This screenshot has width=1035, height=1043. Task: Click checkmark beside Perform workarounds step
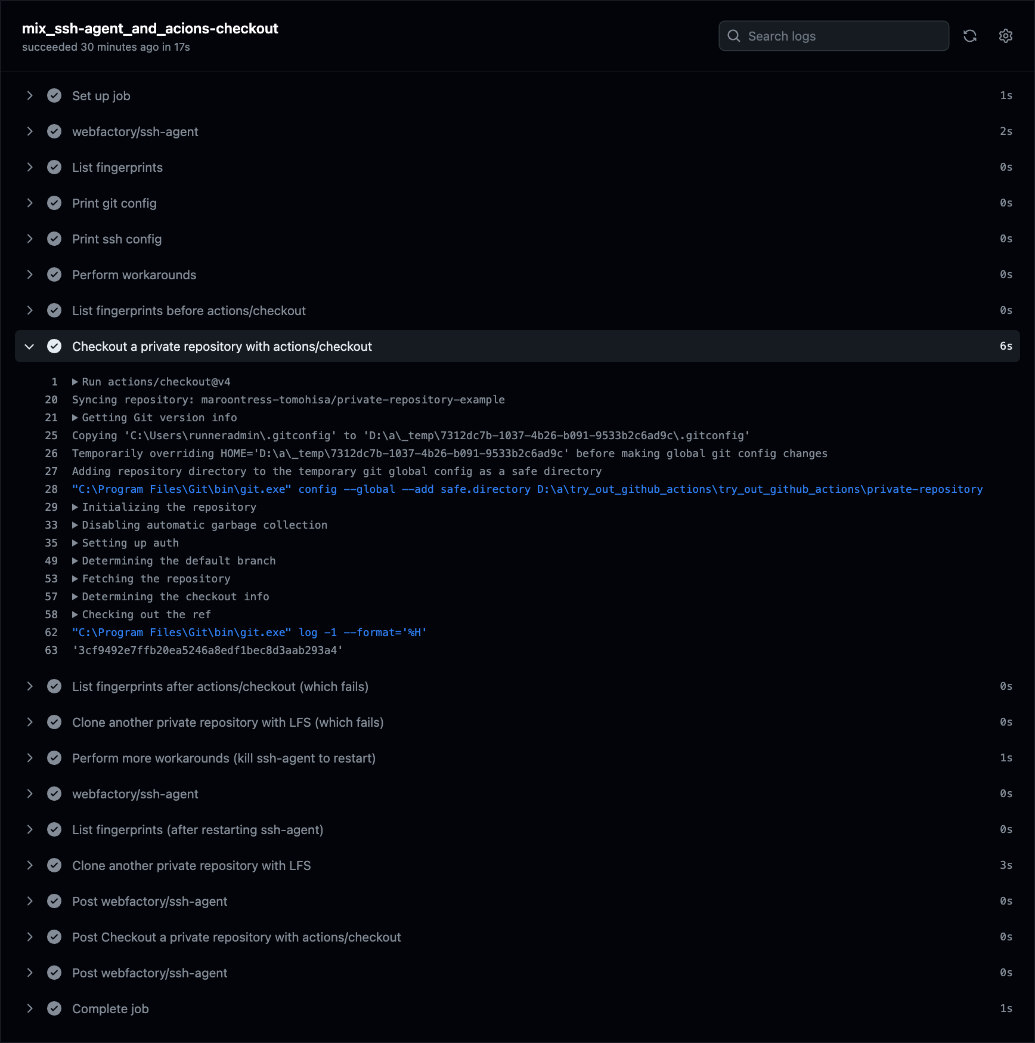tap(54, 274)
